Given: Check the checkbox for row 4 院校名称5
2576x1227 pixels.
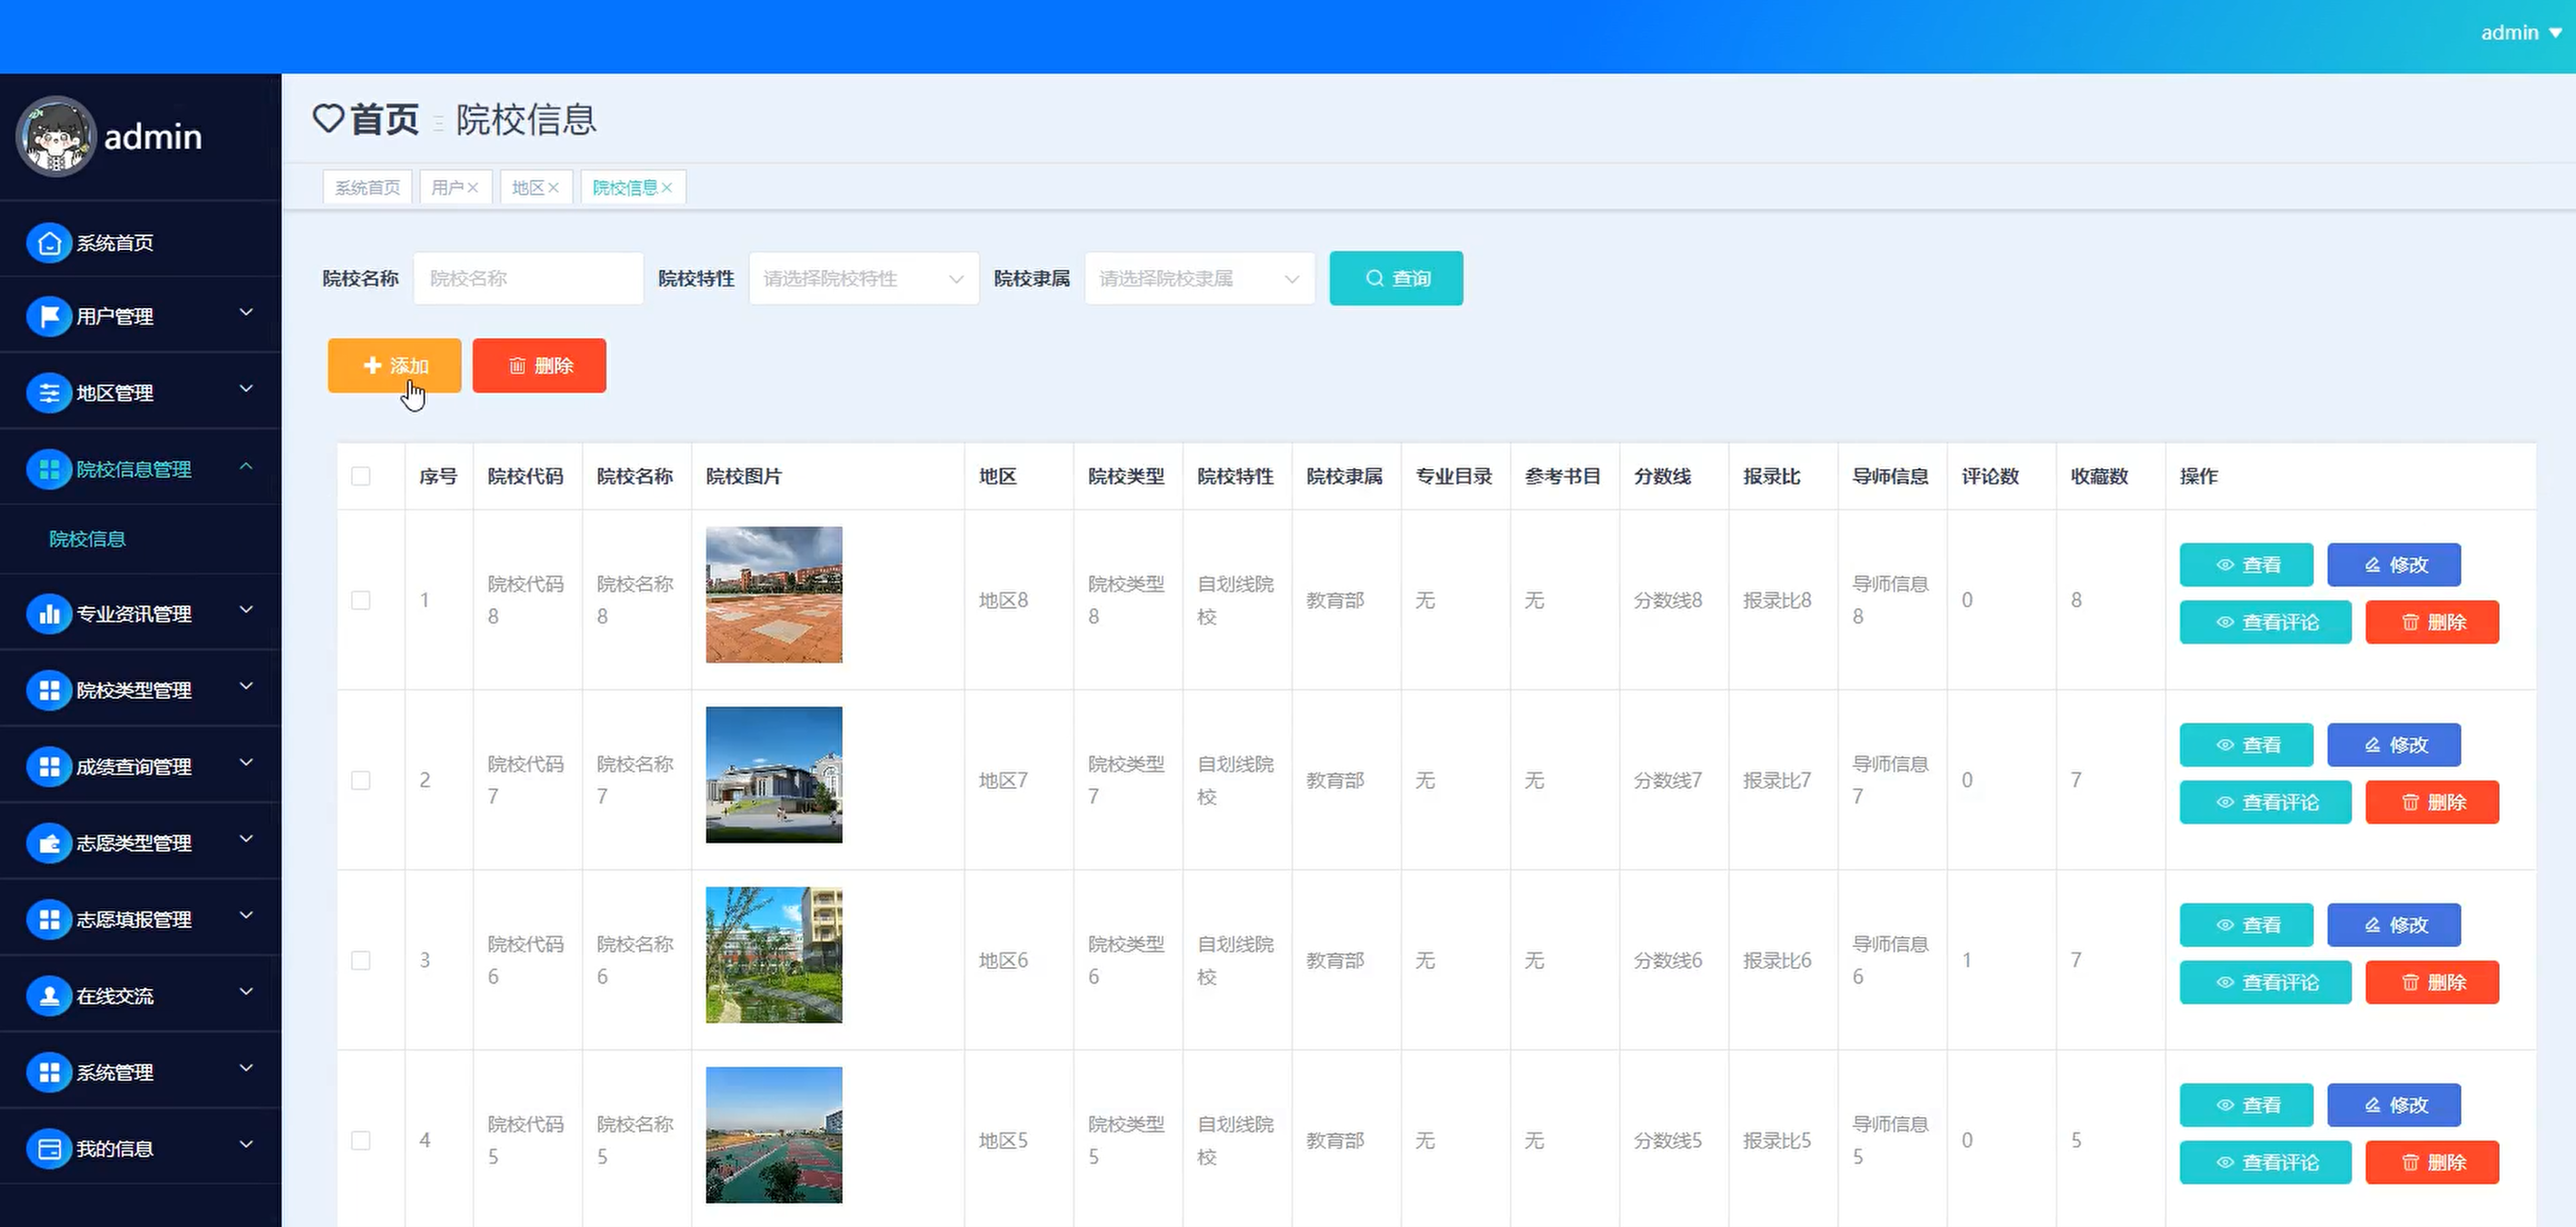Looking at the screenshot, I should pyautogui.click(x=361, y=1140).
